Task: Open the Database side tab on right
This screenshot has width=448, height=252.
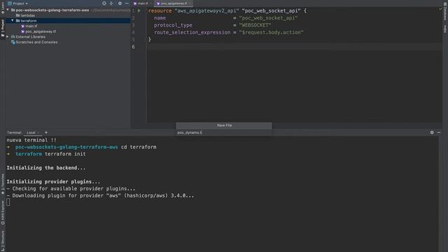Action: point(445,11)
